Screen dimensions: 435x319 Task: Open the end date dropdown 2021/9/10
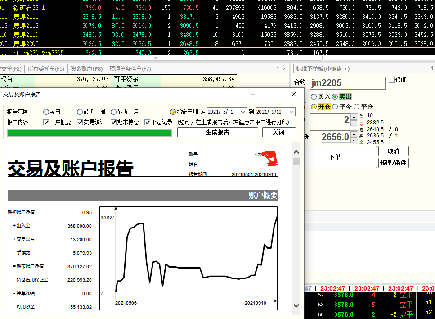[x=291, y=112]
